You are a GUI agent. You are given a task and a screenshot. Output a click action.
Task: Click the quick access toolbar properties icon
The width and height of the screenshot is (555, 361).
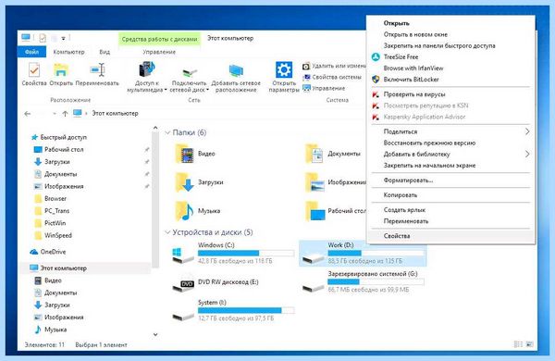pyautogui.click(x=43, y=38)
